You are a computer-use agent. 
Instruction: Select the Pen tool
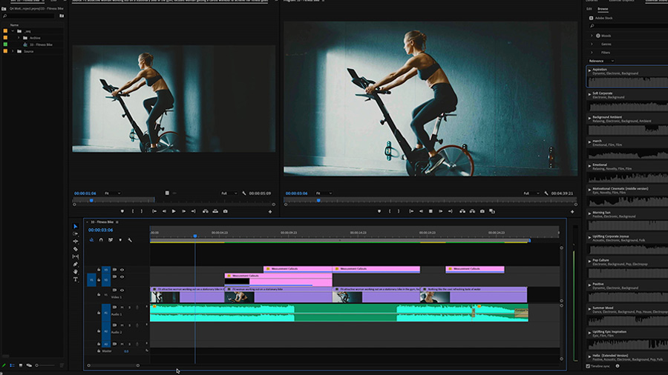pyautogui.click(x=76, y=264)
